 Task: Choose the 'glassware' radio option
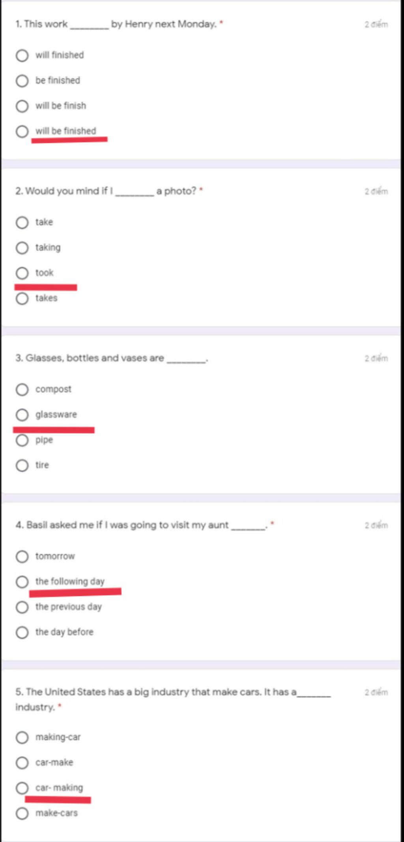click(x=22, y=415)
